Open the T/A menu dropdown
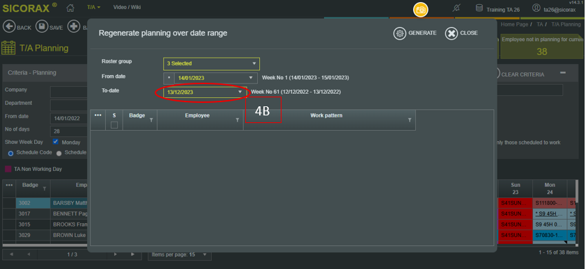Viewport: 586px width, 269px height. coord(93,7)
